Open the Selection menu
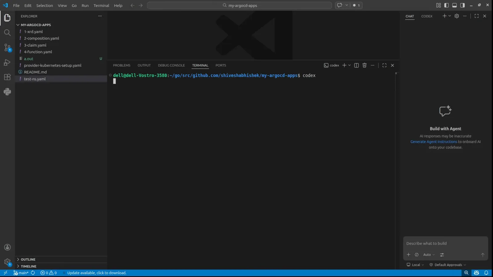The height and width of the screenshot is (277, 493). pos(45,6)
